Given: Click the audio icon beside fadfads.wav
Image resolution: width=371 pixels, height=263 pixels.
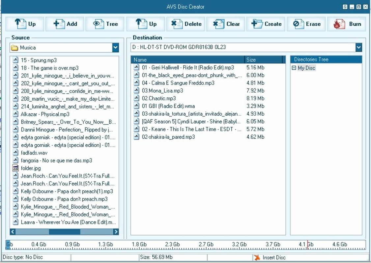Looking at the screenshot, I should tap(15, 153).
